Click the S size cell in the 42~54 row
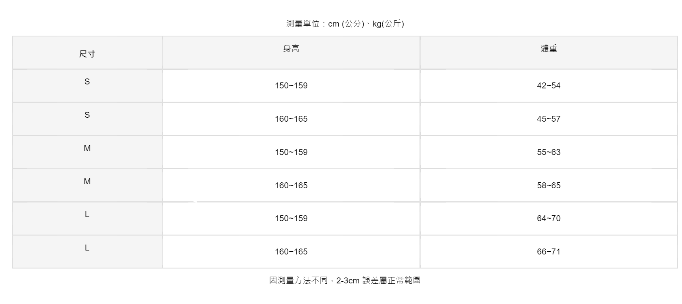This screenshot has height=304, width=682. 87,82
